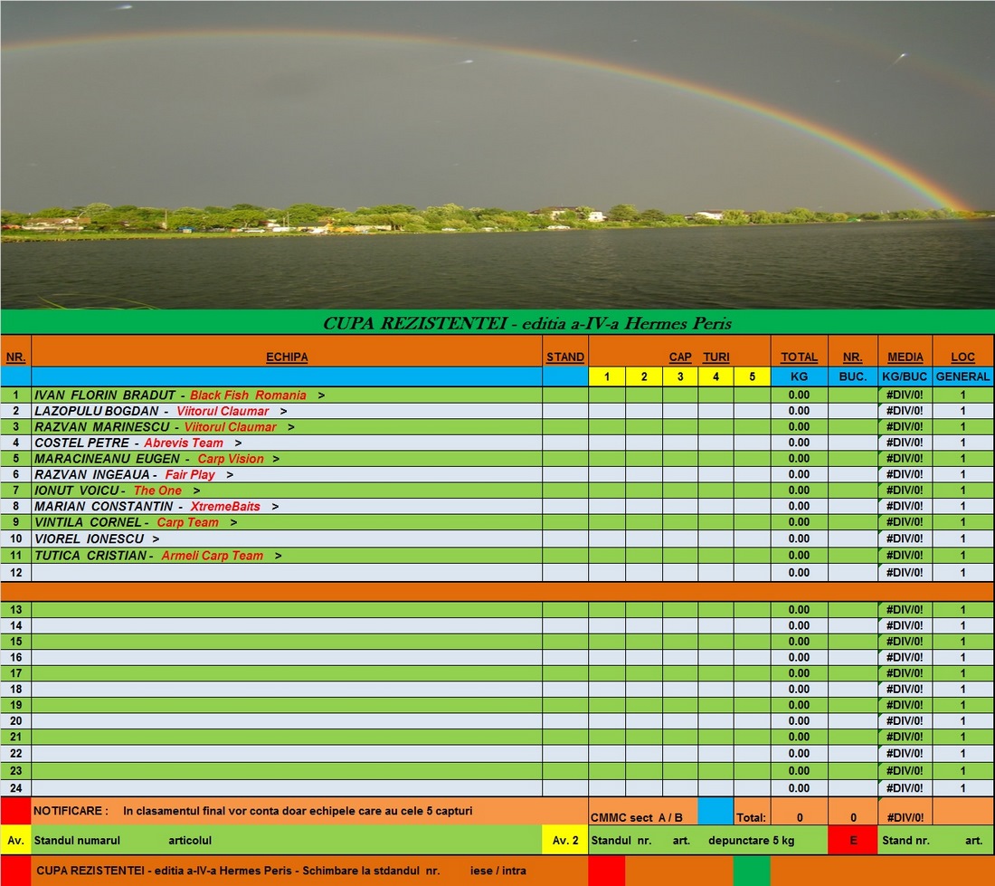Click the ECHIPA column header

pyautogui.click(x=287, y=357)
